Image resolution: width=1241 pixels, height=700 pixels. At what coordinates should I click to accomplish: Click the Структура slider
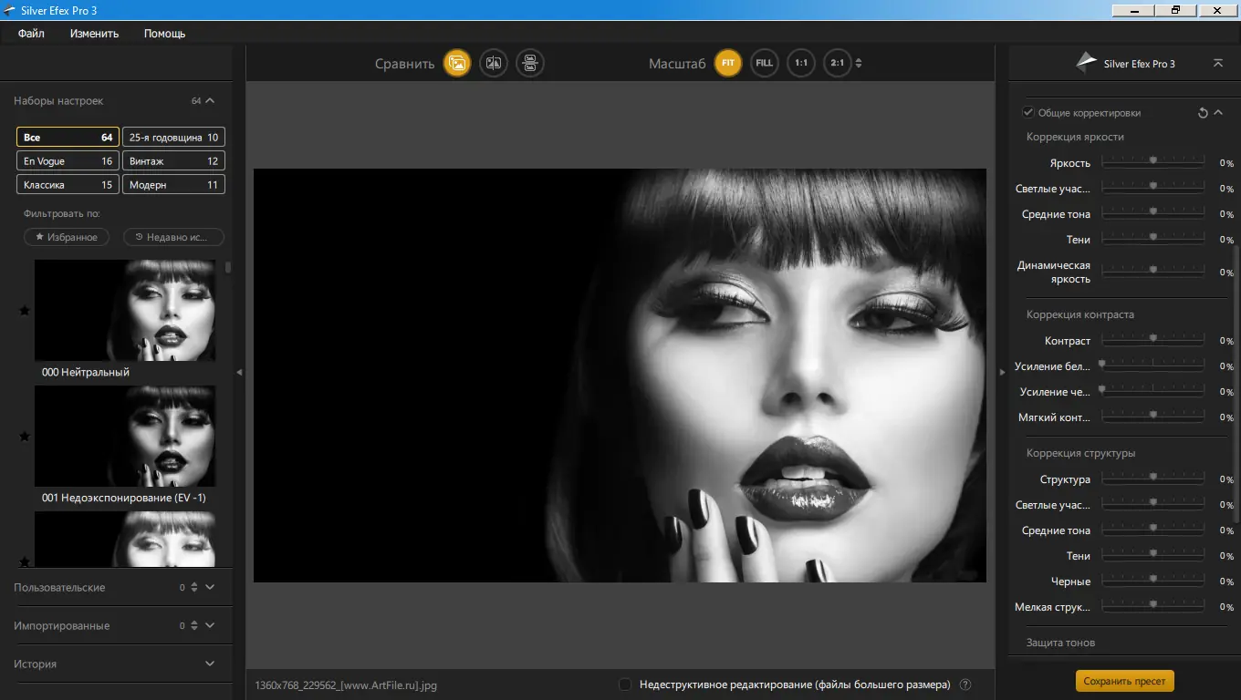1152,479
